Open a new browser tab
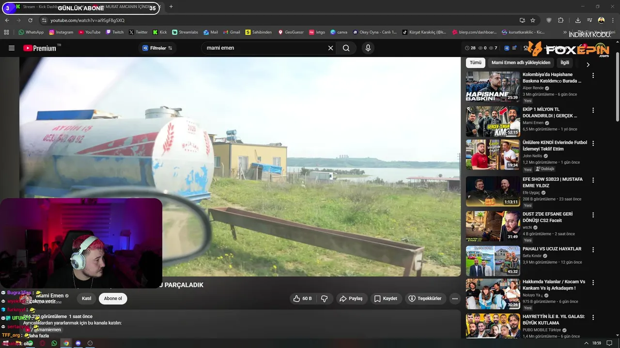 pyautogui.click(x=171, y=7)
